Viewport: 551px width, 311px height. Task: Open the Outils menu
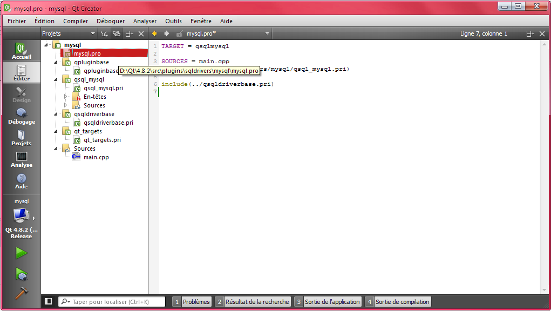click(x=174, y=21)
